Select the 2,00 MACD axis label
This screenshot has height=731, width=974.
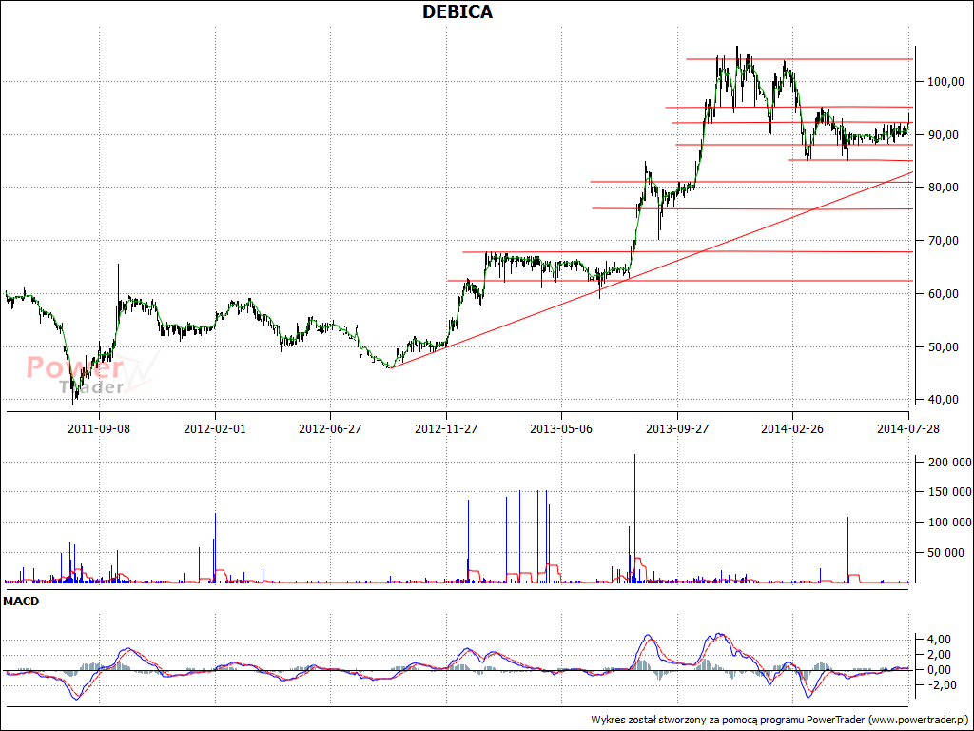click(937, 655)
